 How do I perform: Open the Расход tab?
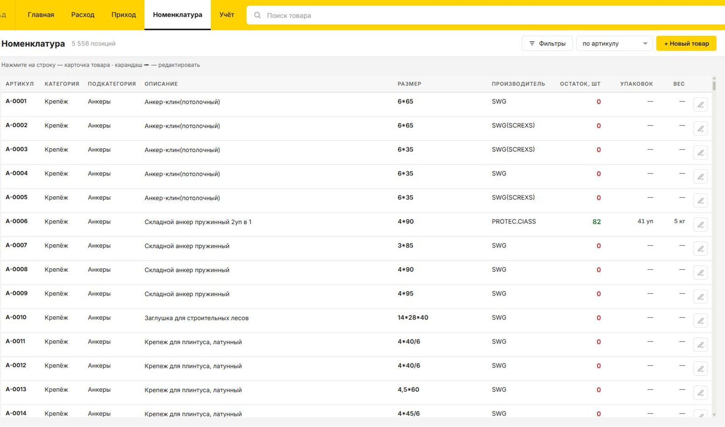point(83,15)
